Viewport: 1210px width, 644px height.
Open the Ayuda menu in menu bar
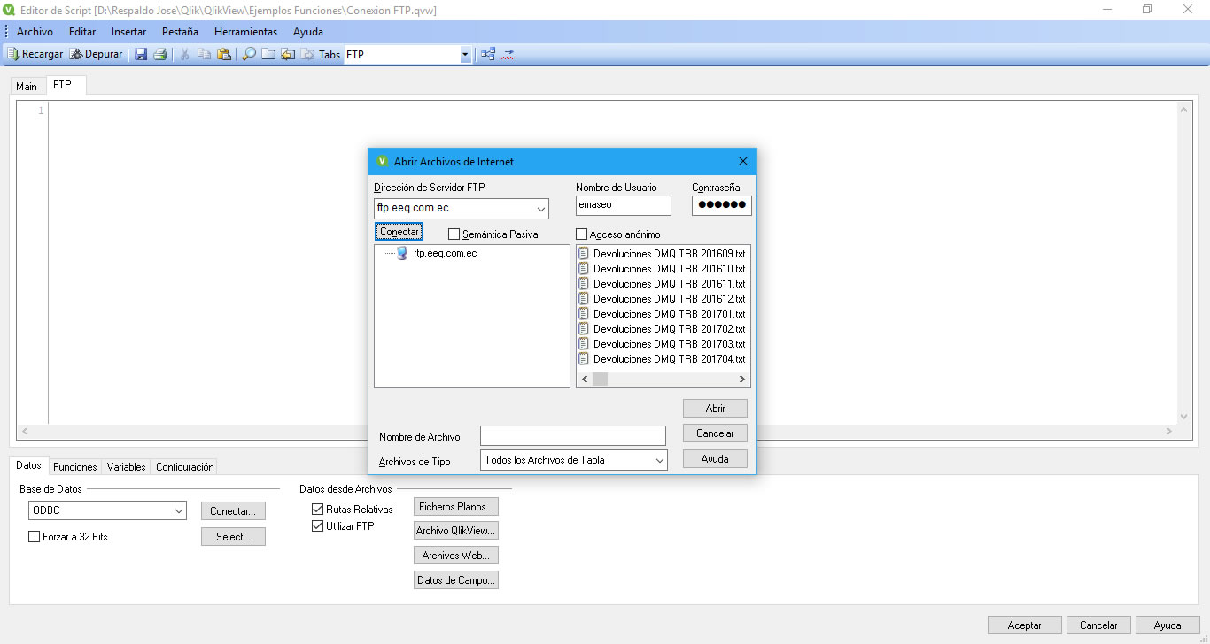(x=308, y=31)
